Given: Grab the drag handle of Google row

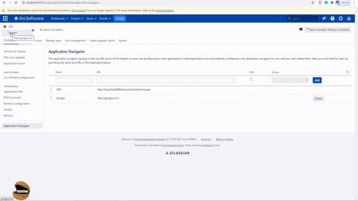Looking at the screenshot, I should pos(51,98).
